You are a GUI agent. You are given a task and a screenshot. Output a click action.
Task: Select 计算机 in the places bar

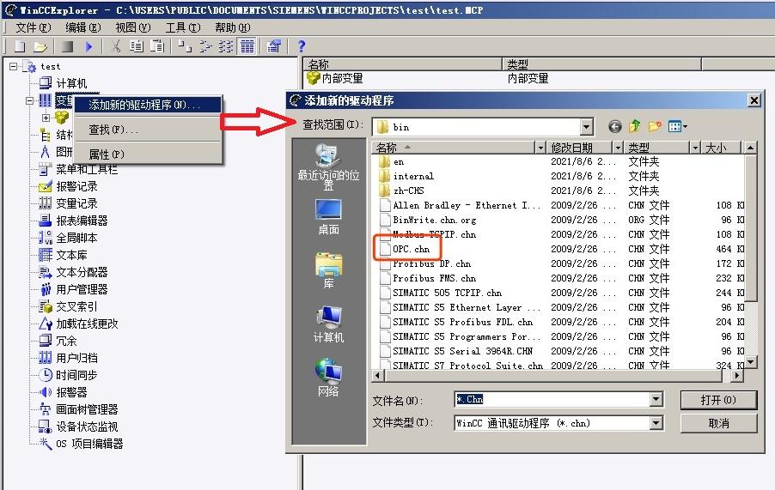tap(329, 324)
